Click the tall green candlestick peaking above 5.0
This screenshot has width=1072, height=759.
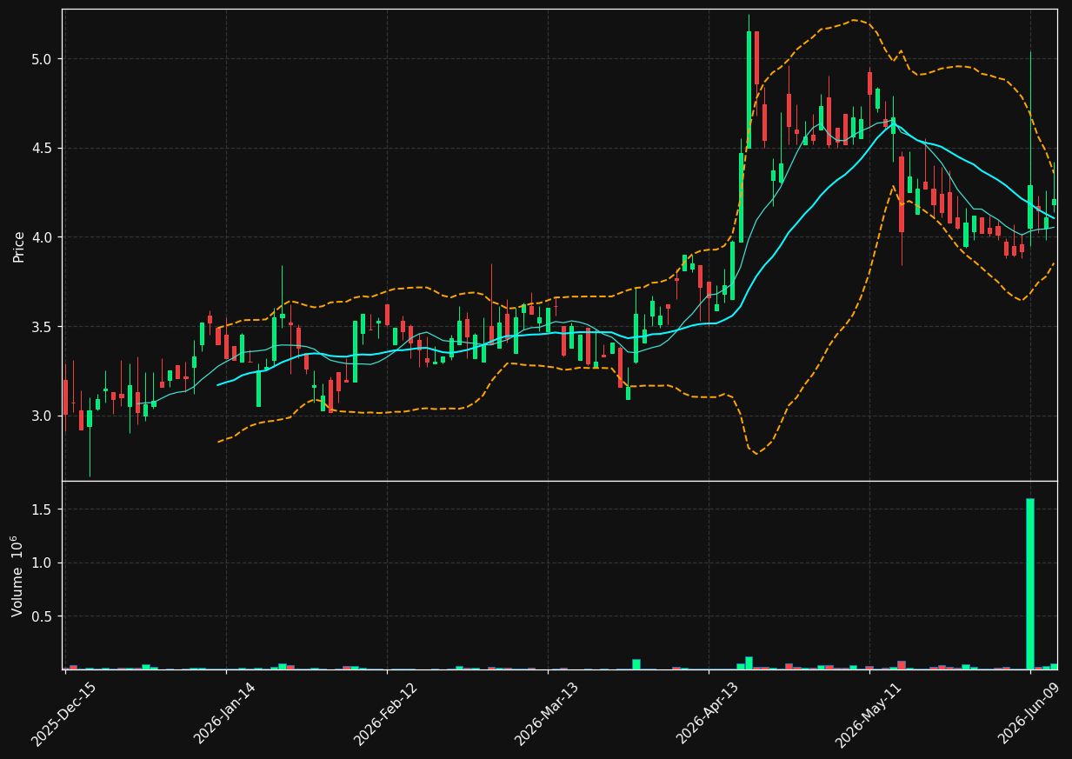point(749,89)
